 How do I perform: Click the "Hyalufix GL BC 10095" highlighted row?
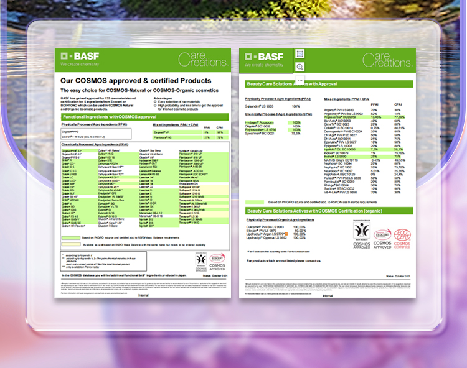[364, 150]
